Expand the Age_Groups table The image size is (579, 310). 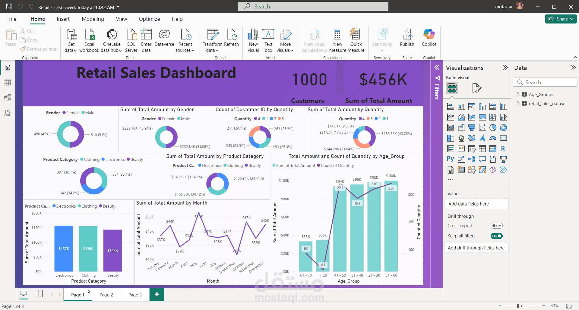pos(518,94)
